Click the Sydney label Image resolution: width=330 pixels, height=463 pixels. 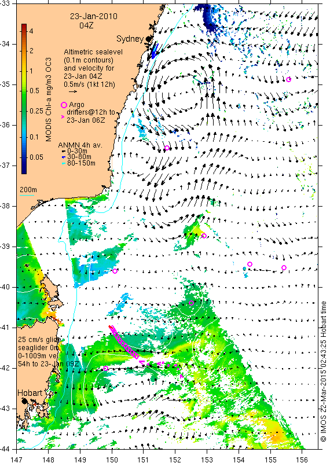coord(130,39)
